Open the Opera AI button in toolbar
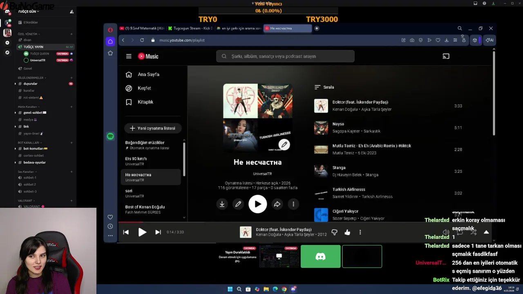This screenshot has width=523, height=294. point(489,40)
